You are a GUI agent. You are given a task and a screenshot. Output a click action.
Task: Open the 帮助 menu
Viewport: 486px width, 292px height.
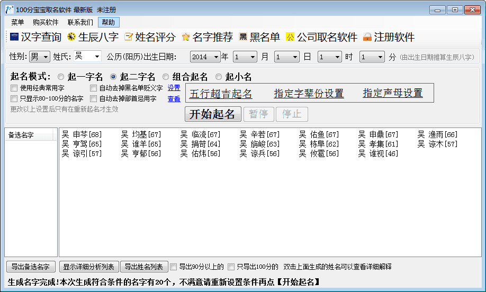108,22
